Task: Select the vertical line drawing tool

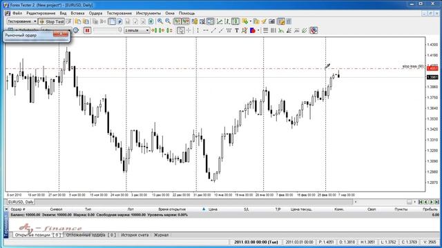Action: [198, 30]
